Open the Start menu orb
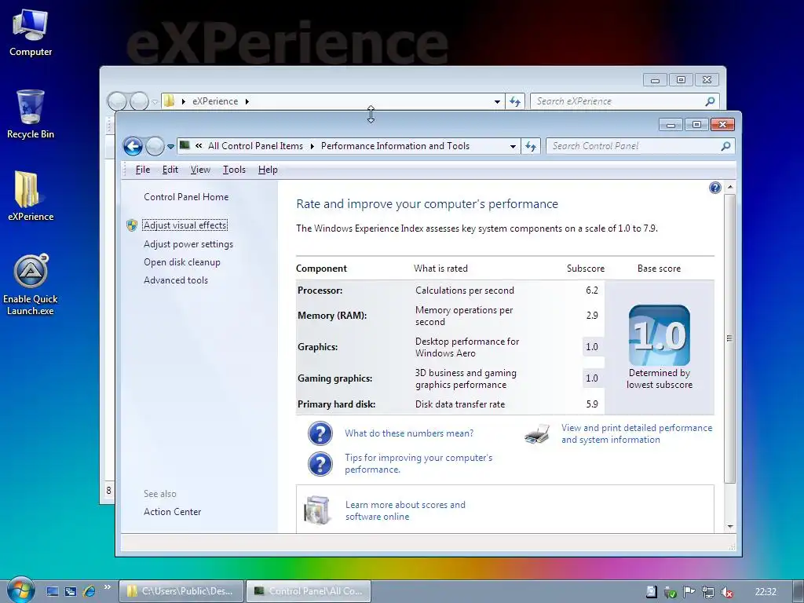 pyautogui.click(x=20, y=590)
